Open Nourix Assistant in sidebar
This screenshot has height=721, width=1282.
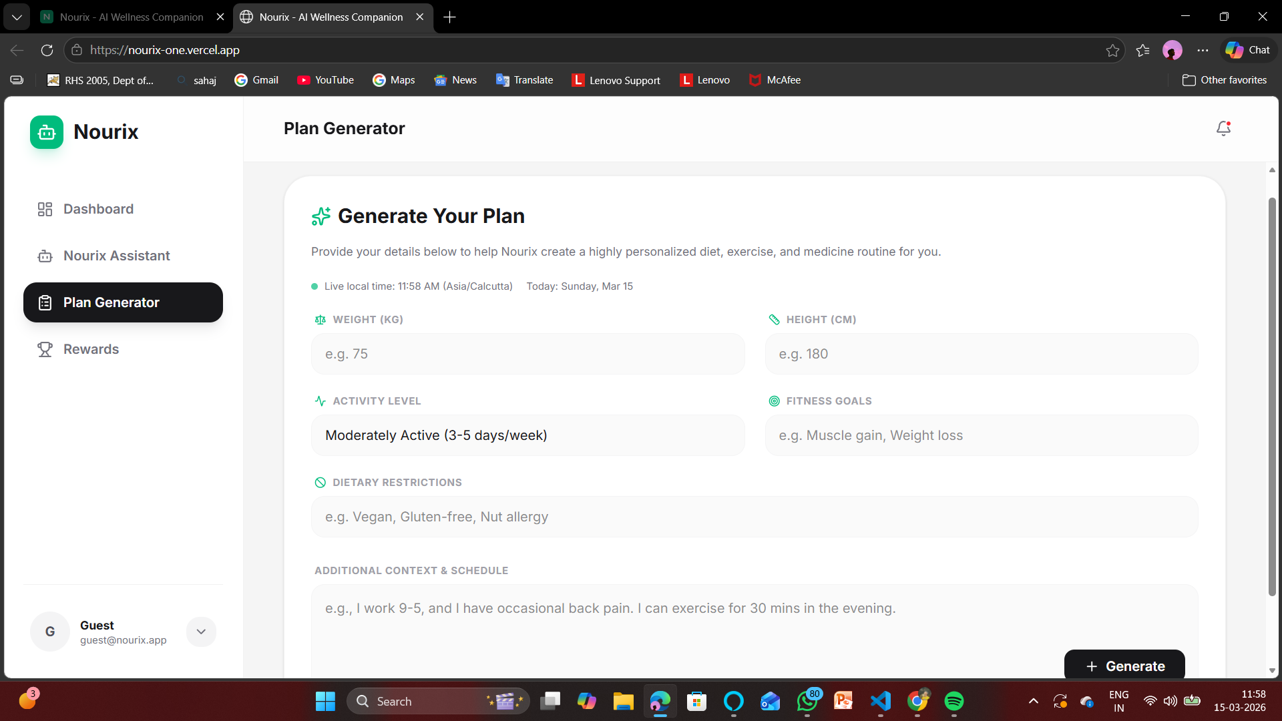click(x=116, y=256)
